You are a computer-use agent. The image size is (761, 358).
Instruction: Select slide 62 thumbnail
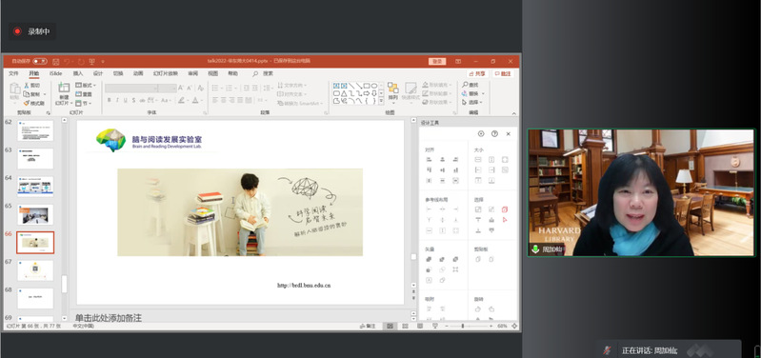click(35, 131)
